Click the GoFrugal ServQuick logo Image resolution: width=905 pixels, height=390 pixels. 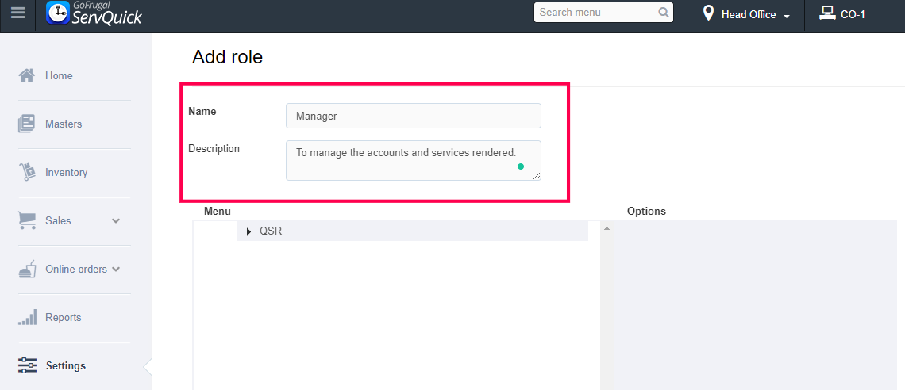(94, 13)
